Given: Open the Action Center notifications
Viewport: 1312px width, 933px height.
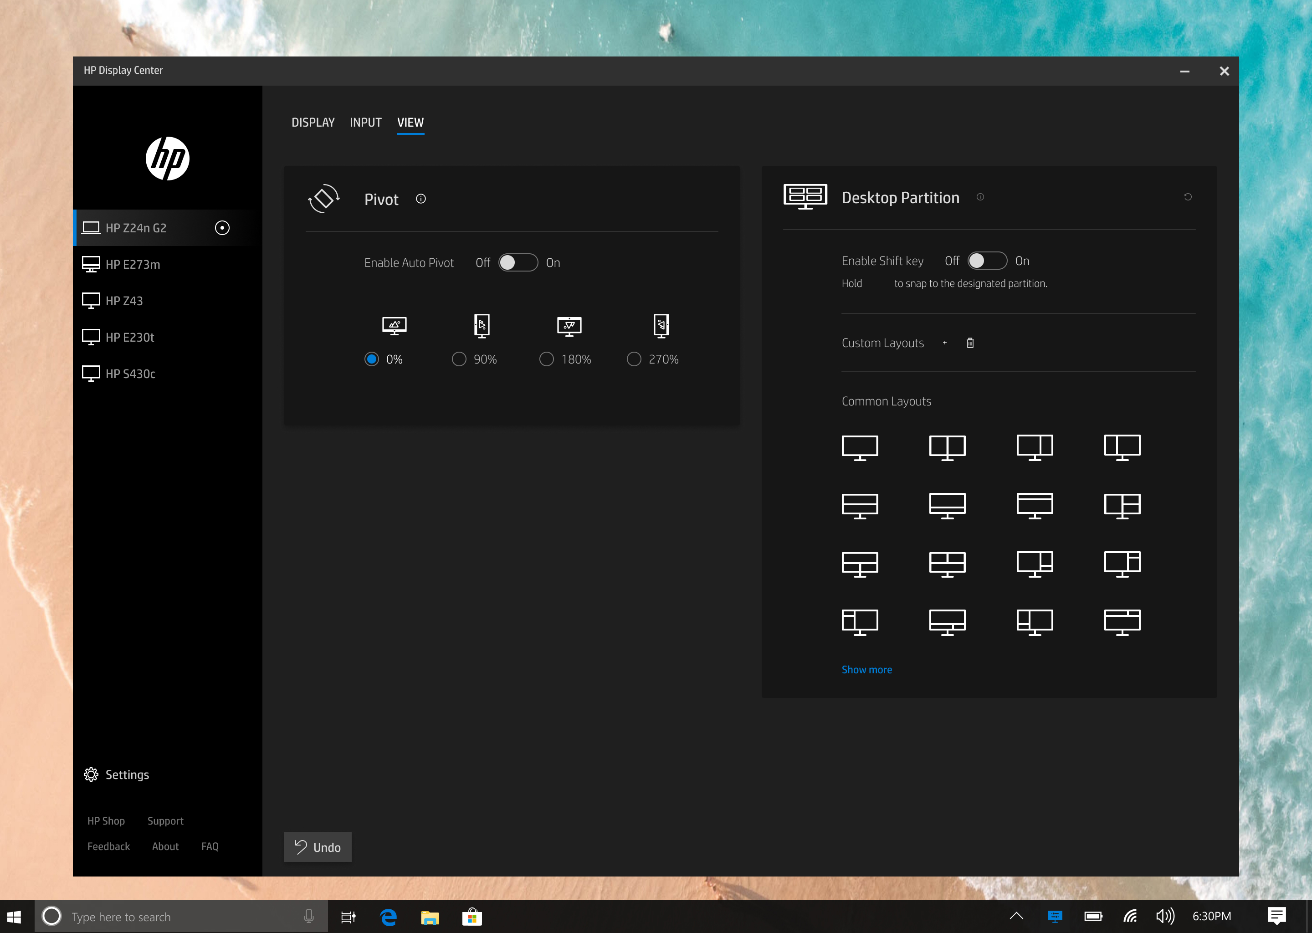Looking at the screenshot, I should tap(1276, 916).
